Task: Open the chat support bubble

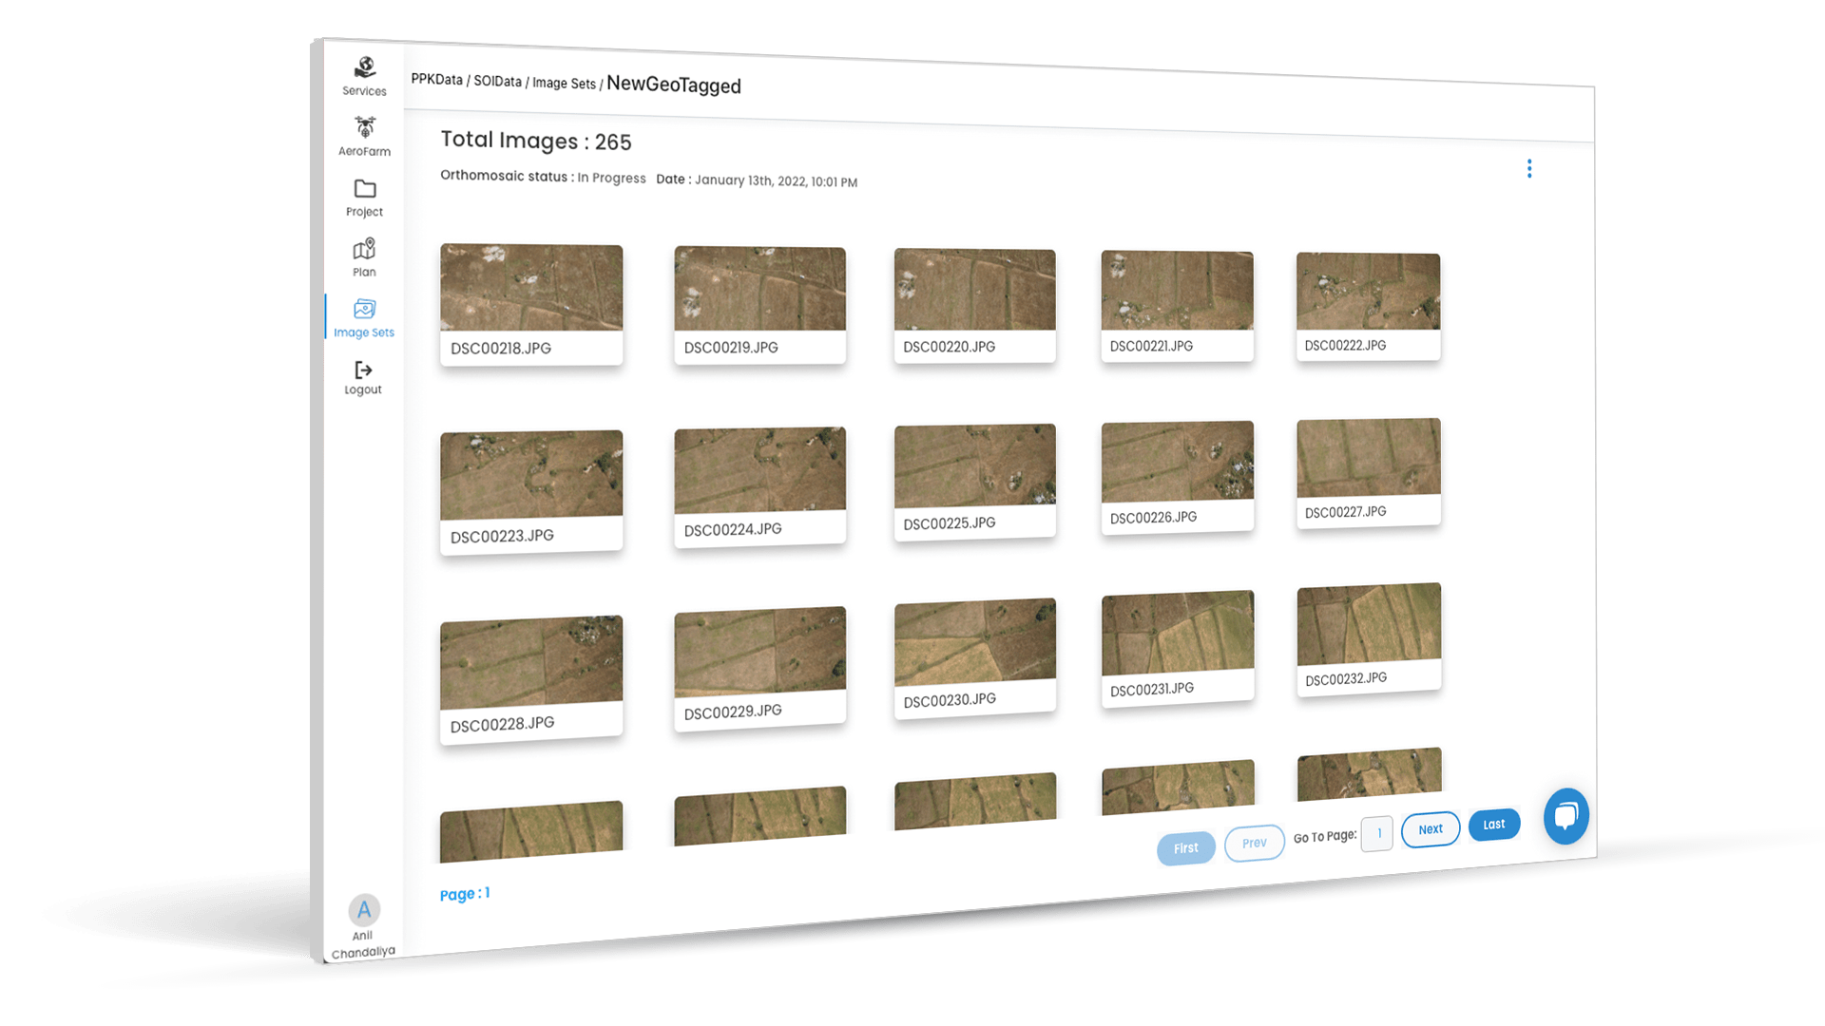Action: (x=1566, y=815)
